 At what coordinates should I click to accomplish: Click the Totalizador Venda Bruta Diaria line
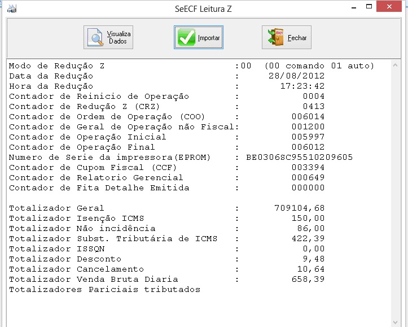pos(94,280)
